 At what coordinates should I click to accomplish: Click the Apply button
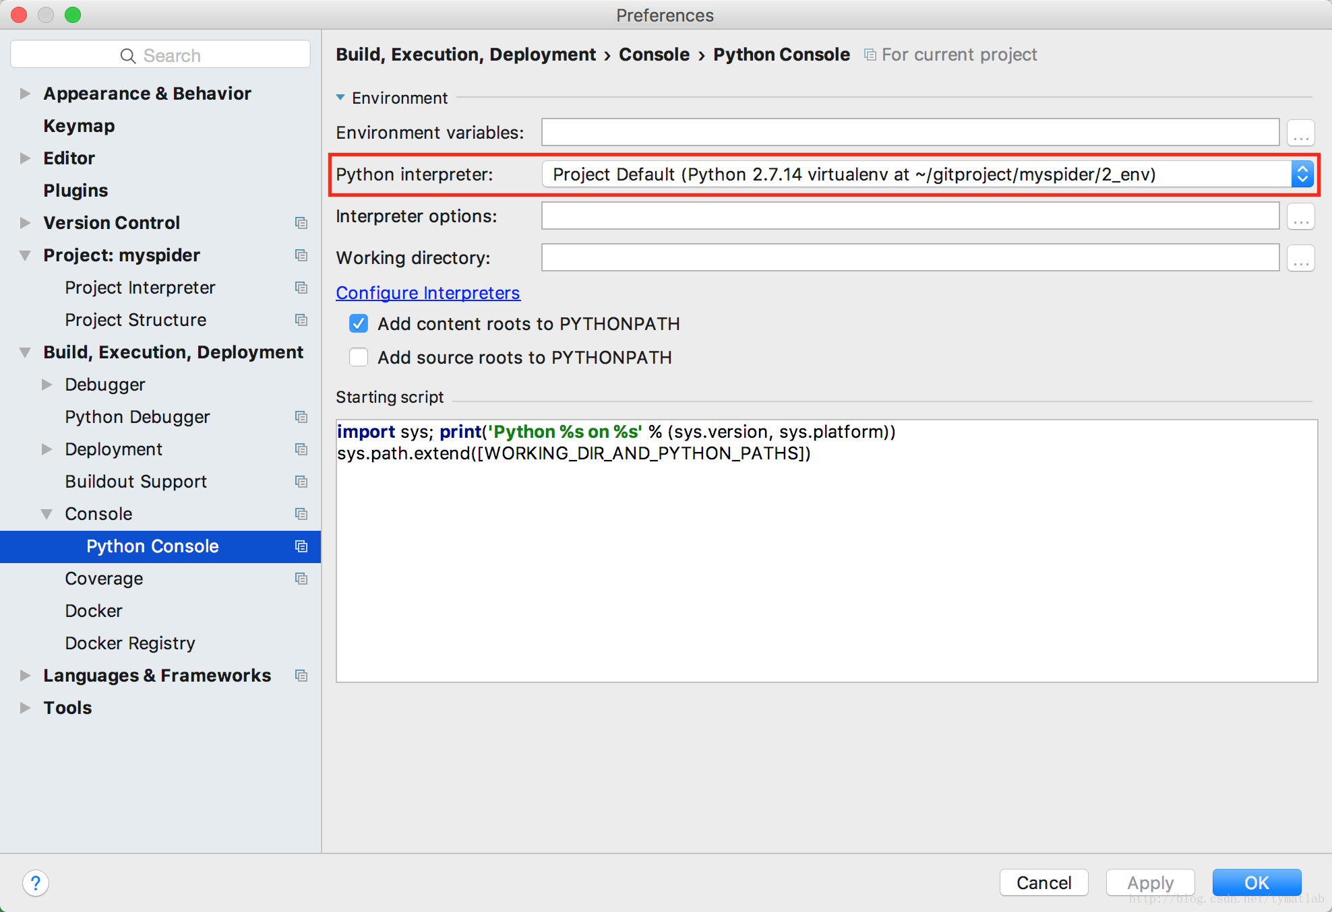pyautogui.click(x=1150, y=882)
